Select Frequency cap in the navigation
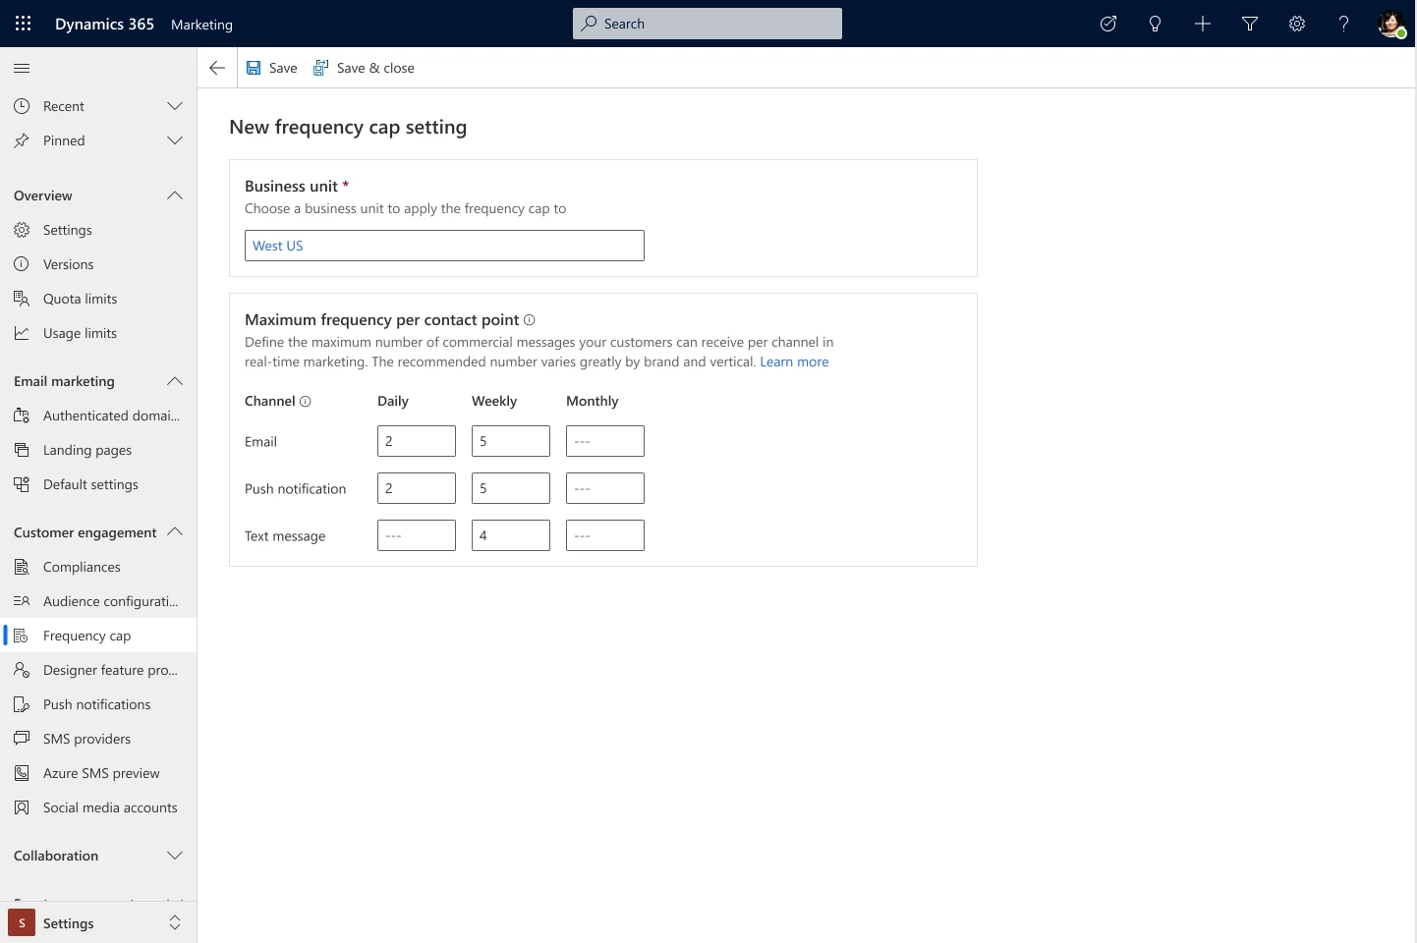The width and height of the screenshot is (1417, 943). point(86,636)
